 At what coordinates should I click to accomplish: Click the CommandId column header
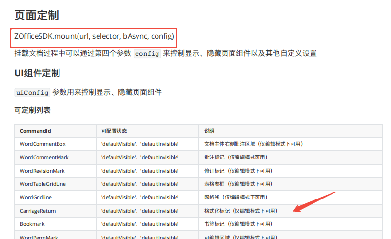(36, 131)
